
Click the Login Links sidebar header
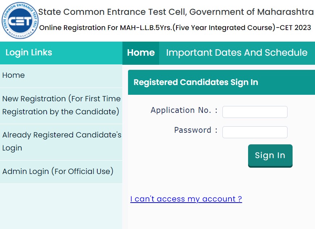tap(29, 53)
